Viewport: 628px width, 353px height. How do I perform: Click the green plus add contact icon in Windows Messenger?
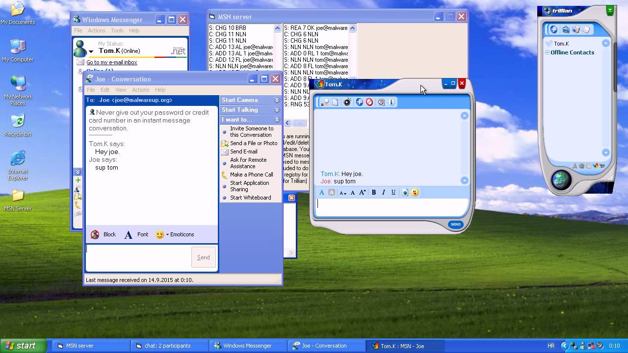(x=78, y=180)
